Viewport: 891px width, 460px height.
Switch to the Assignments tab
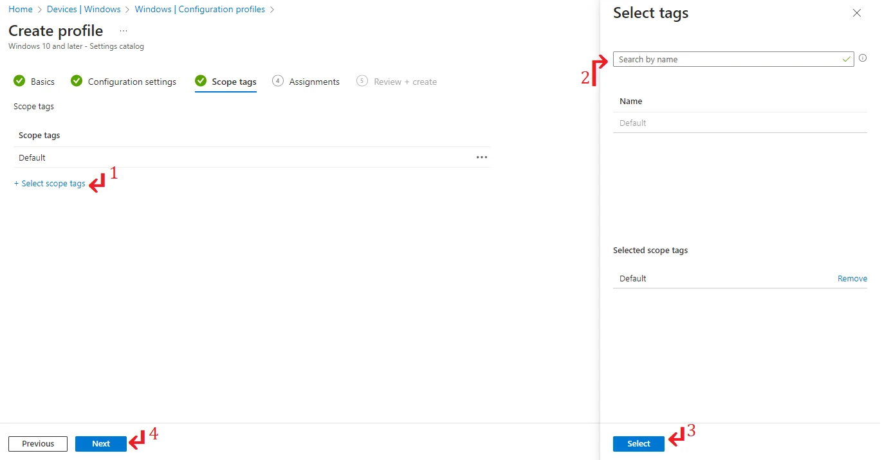[x=314, y=82]
